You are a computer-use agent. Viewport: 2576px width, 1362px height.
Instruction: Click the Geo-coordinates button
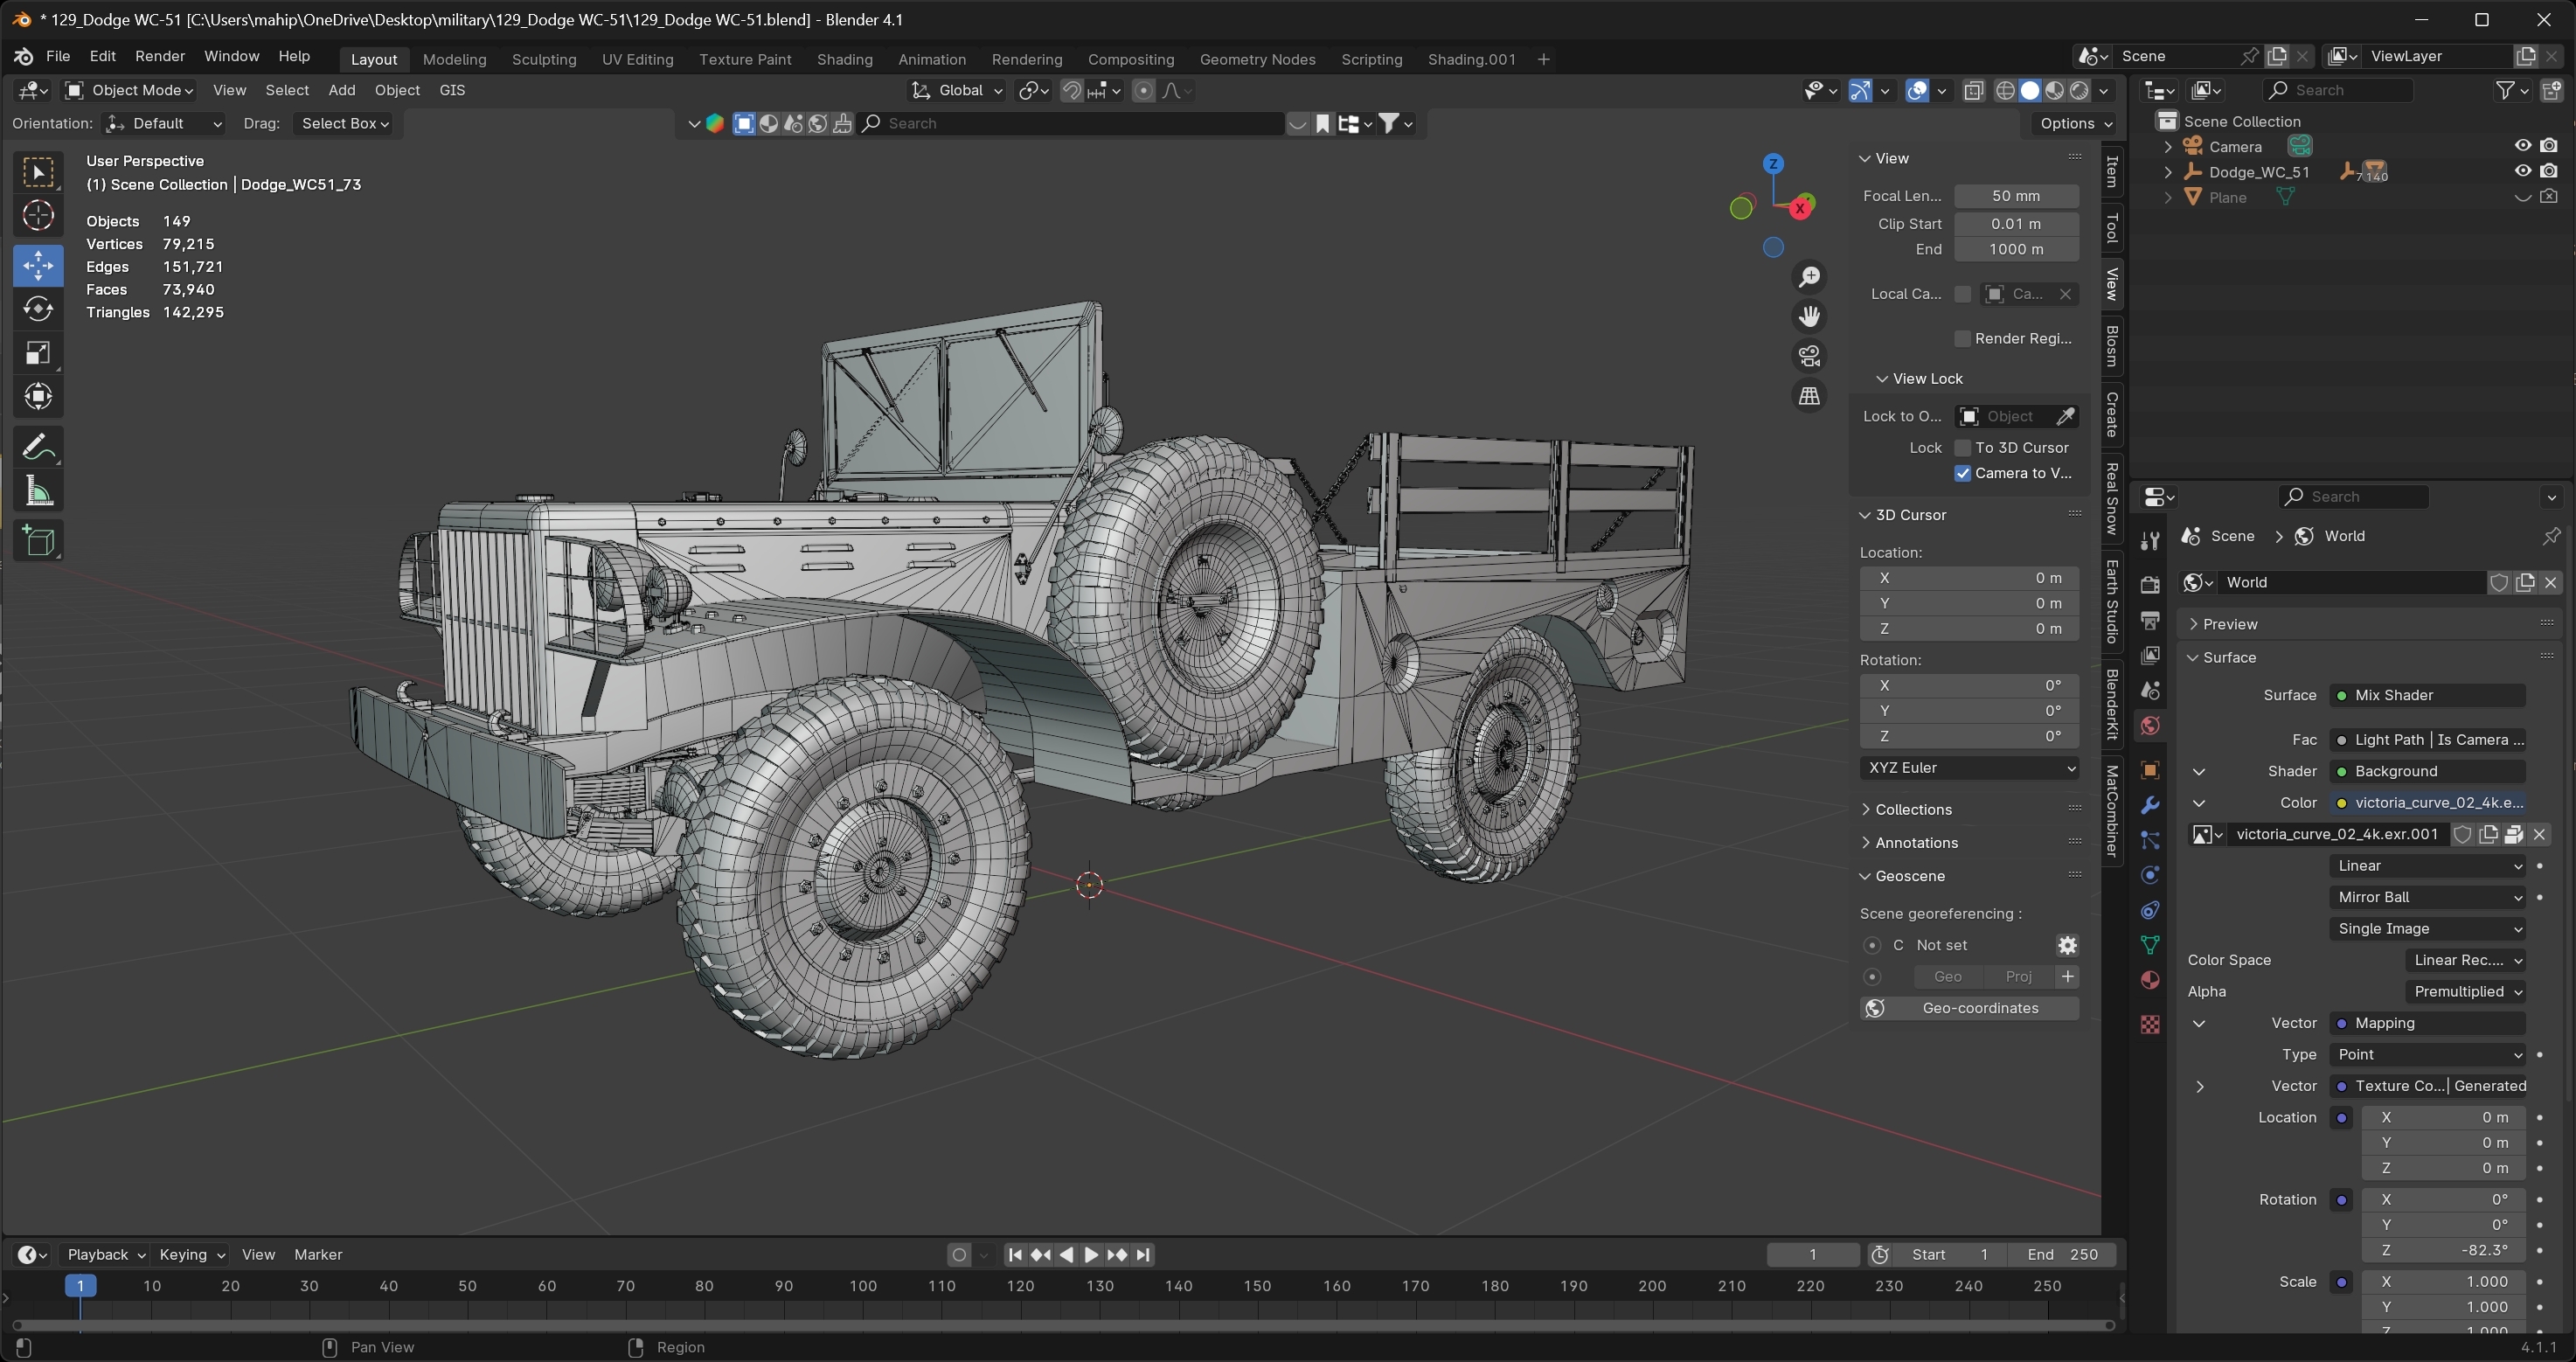tap(1978, 1008)
